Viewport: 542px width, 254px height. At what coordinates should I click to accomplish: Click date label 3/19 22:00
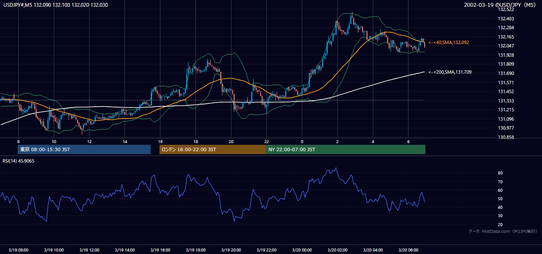pyautogui.click(x=266, y=250)
